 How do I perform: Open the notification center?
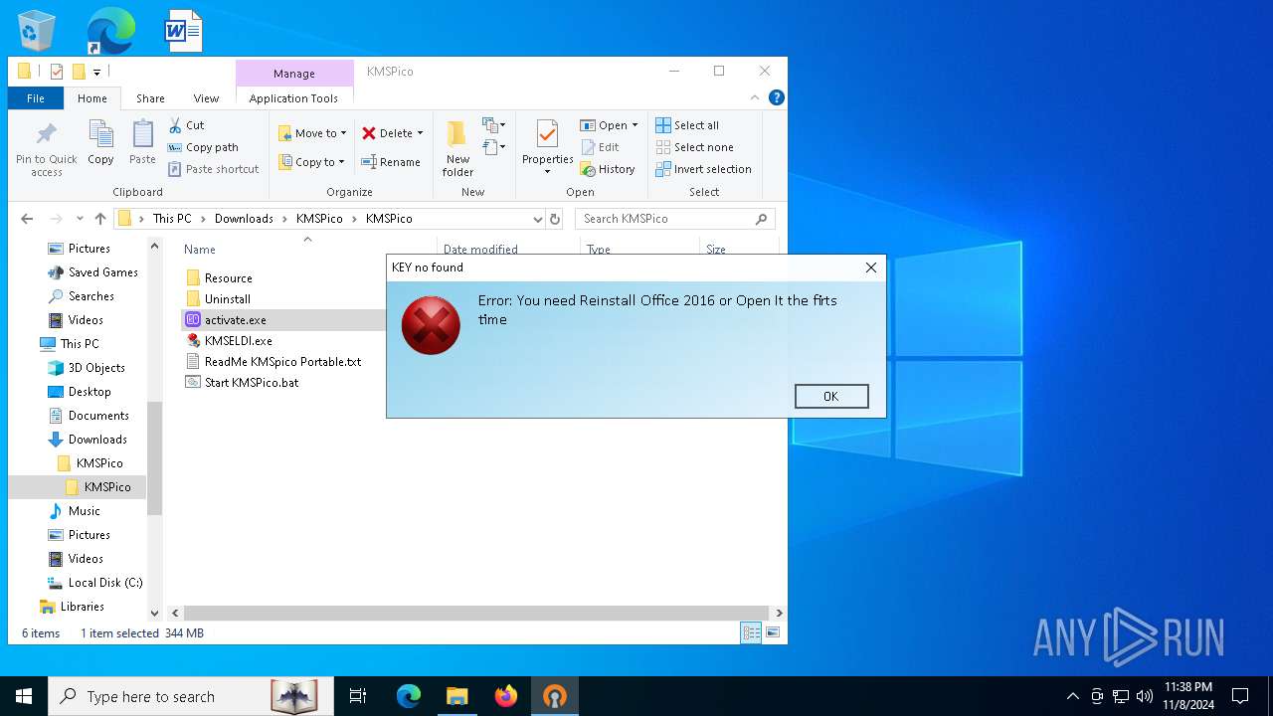click(x=1240, y=696)
